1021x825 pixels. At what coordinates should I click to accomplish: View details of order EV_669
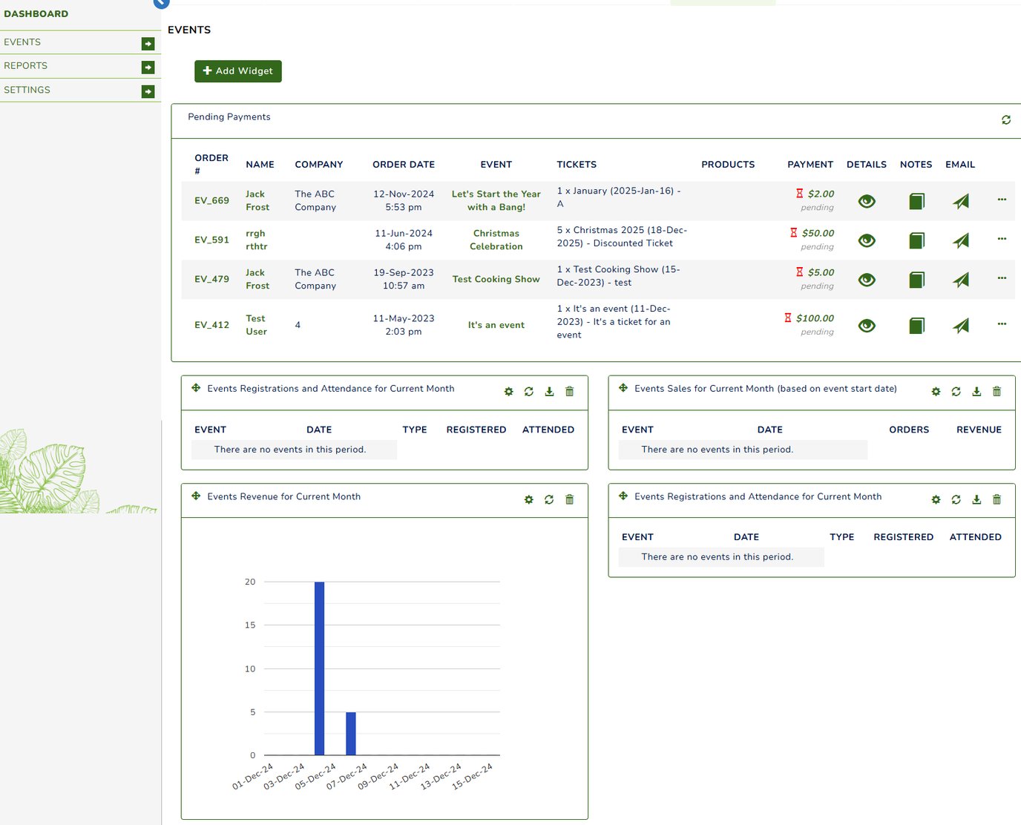[866, 200]
